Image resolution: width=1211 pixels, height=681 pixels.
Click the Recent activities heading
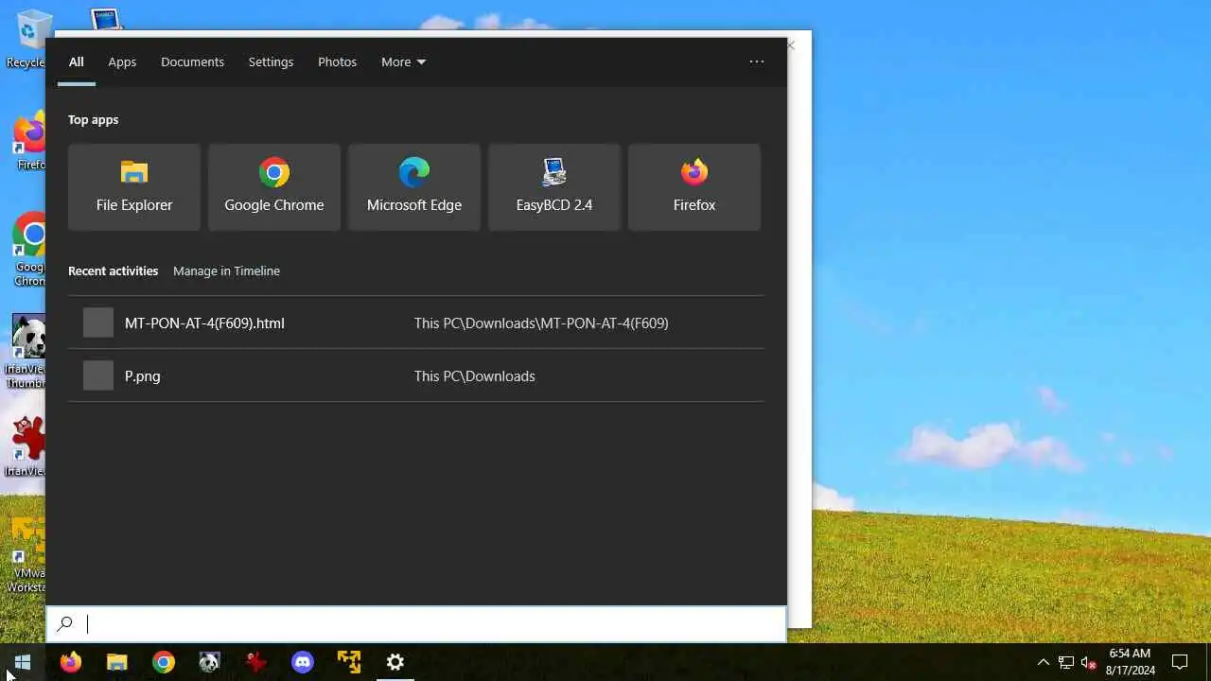[x=113, y=271]
